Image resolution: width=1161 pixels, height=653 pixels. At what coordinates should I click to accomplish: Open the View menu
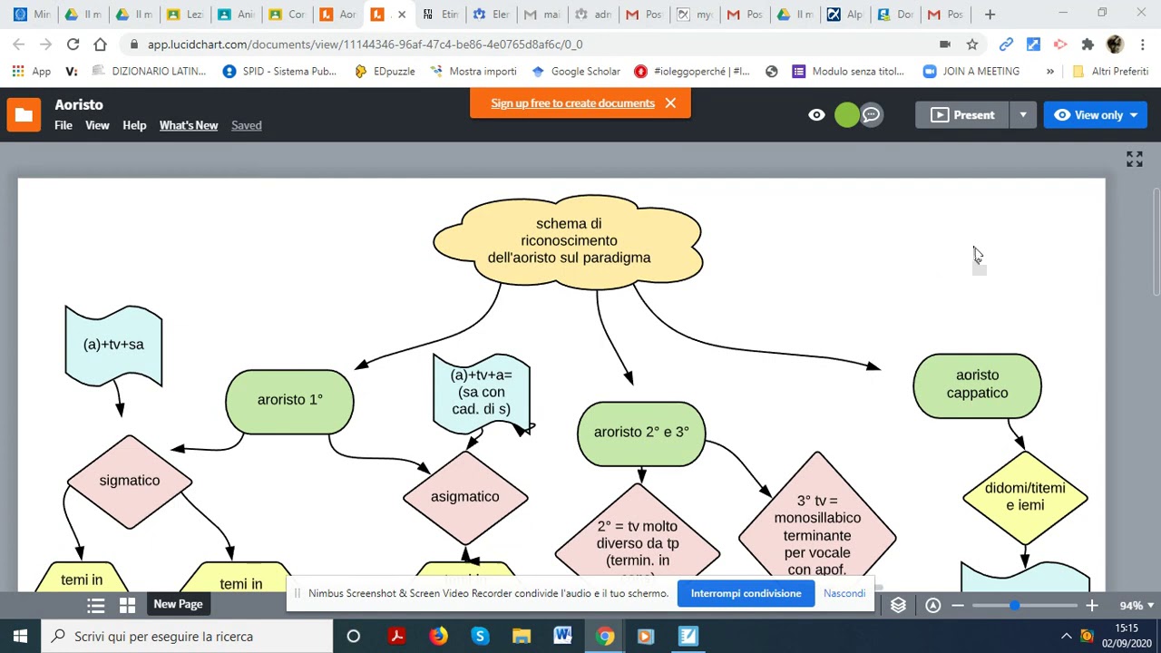tap(97, 125)
